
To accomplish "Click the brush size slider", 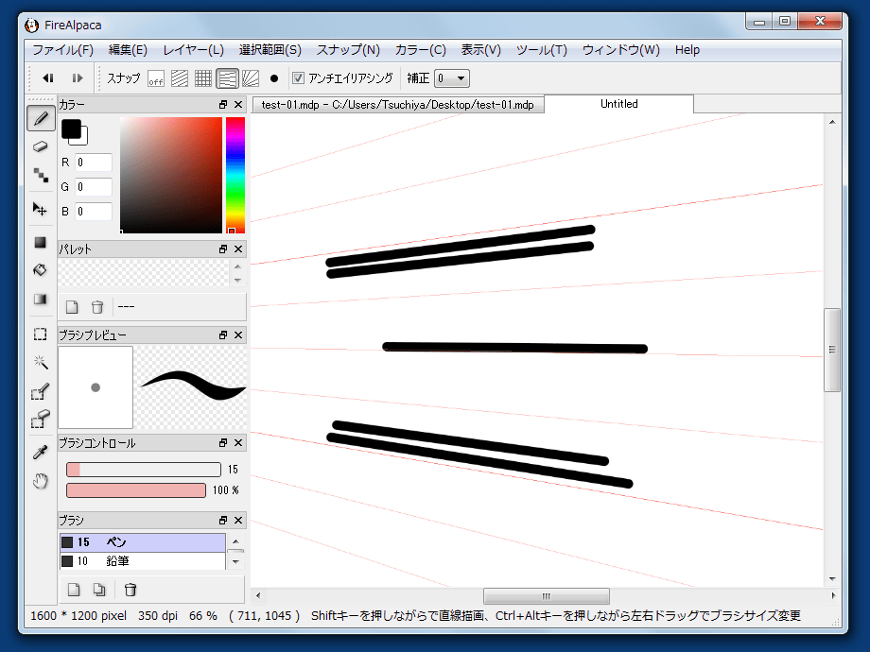I will pos(142,470).
